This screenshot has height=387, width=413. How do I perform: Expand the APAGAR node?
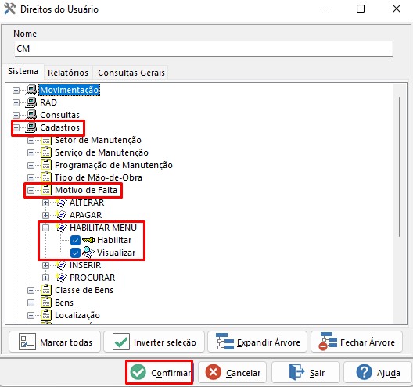(x=45, y=215)
